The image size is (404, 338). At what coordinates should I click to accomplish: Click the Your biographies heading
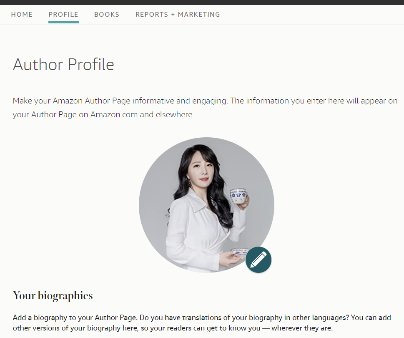click(x=53, y=295)
